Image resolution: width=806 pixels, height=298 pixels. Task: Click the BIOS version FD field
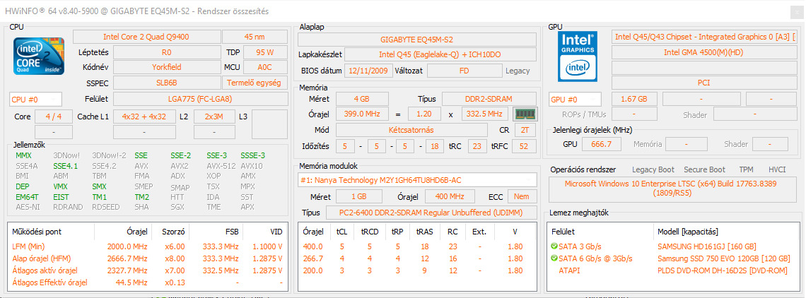pyautogui.click(x=465, y=71)
